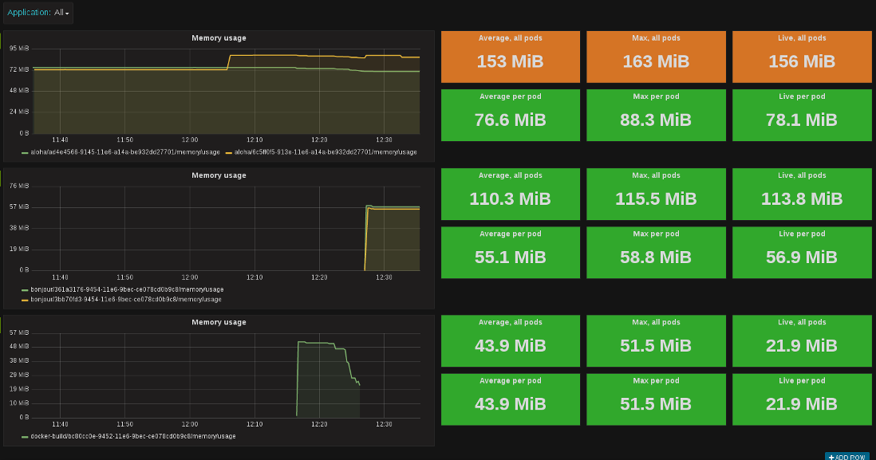Select the orange 153 MiB Average, all pods panel
Screen dimensions: 876x460
coord(511,57)
